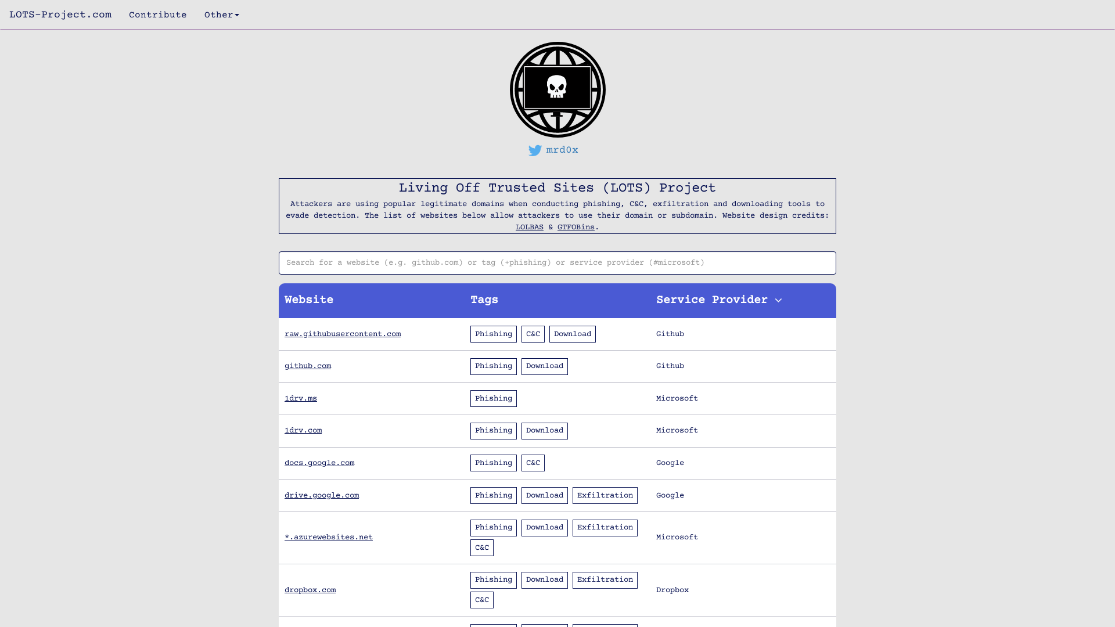Image resolution: width=1115 pixels, height=627 pixels.
Task: Click the Exfiltration tag on *.azurewebsites.net
Action: click(x=605, y=527)
